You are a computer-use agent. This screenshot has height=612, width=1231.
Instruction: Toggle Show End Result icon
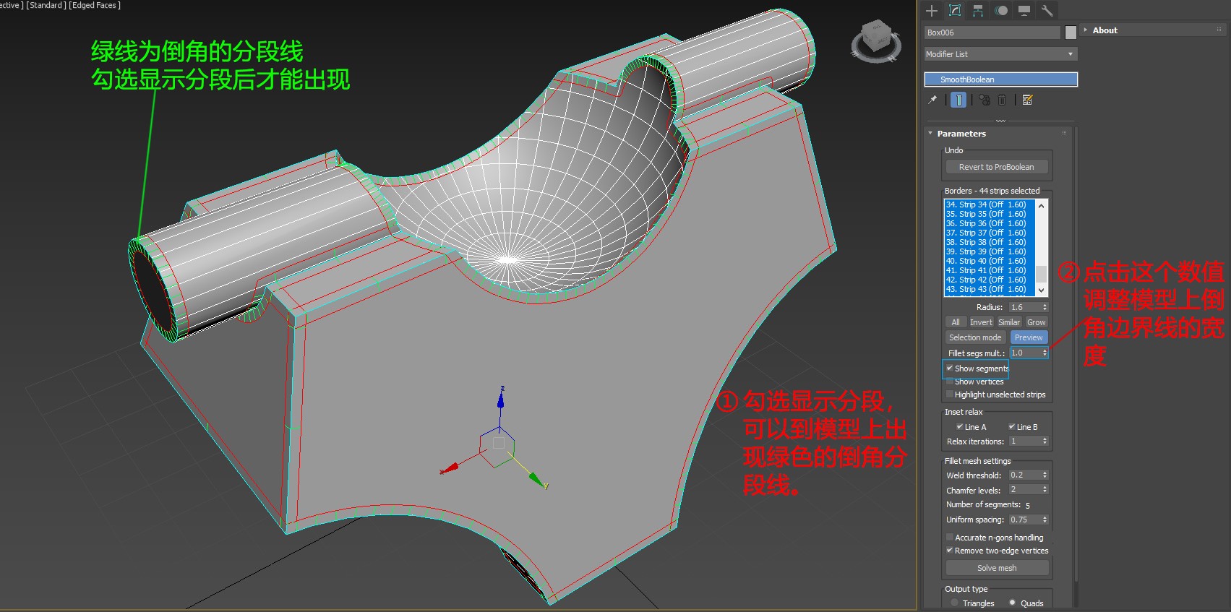click(958, 100)
